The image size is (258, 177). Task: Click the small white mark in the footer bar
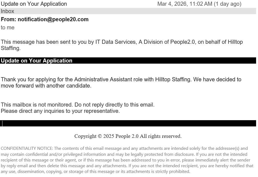(2, 123)
